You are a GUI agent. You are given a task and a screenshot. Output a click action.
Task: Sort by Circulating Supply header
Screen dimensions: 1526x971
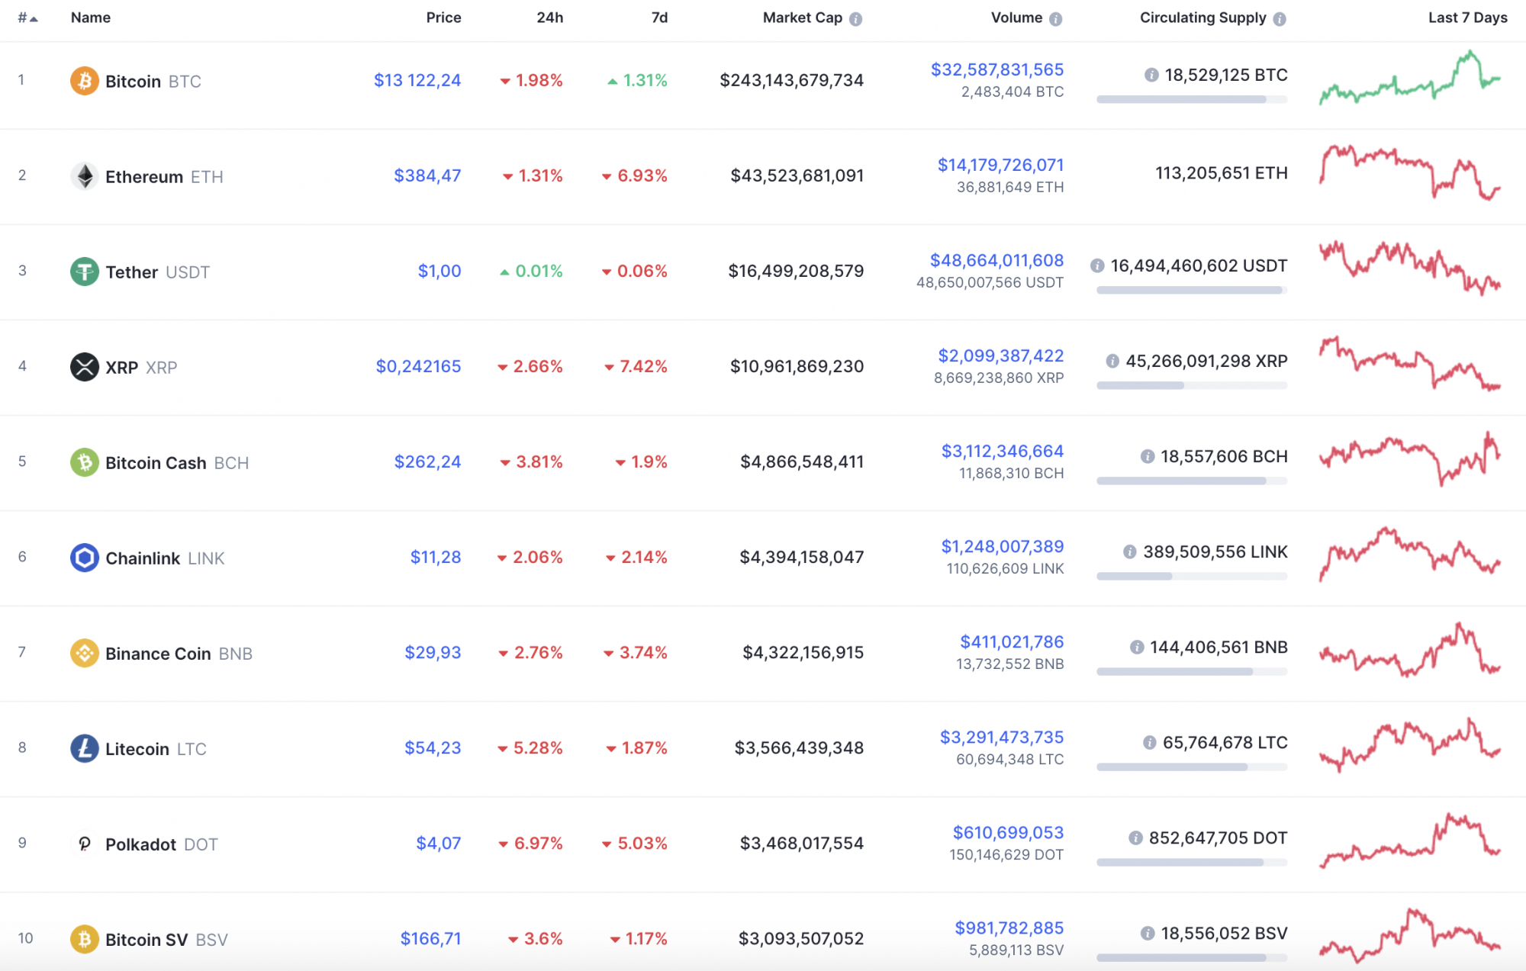(1203, 18)
